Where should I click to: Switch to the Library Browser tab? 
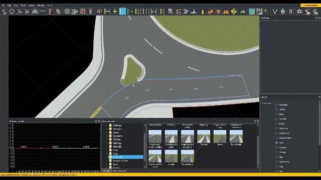point(119,171)
